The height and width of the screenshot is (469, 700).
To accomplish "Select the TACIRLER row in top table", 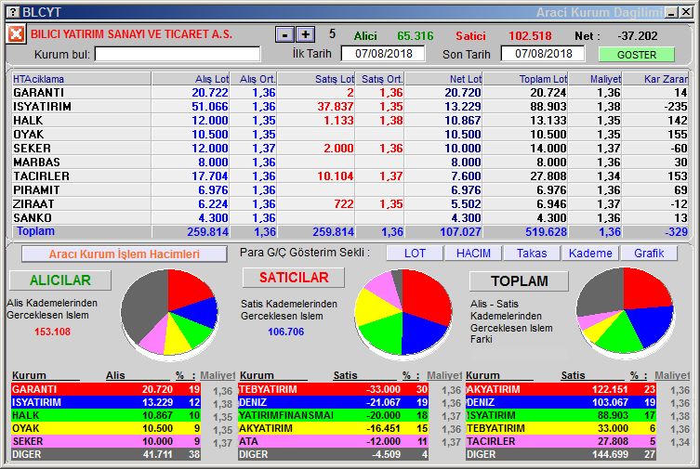I will 350,176.
